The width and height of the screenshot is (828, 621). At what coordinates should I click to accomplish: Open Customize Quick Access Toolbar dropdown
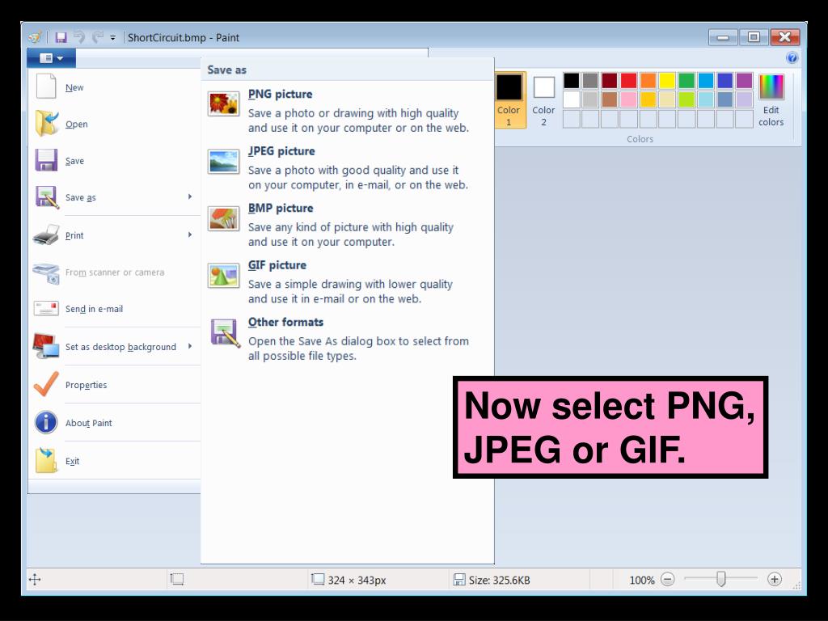click(112, 37)
